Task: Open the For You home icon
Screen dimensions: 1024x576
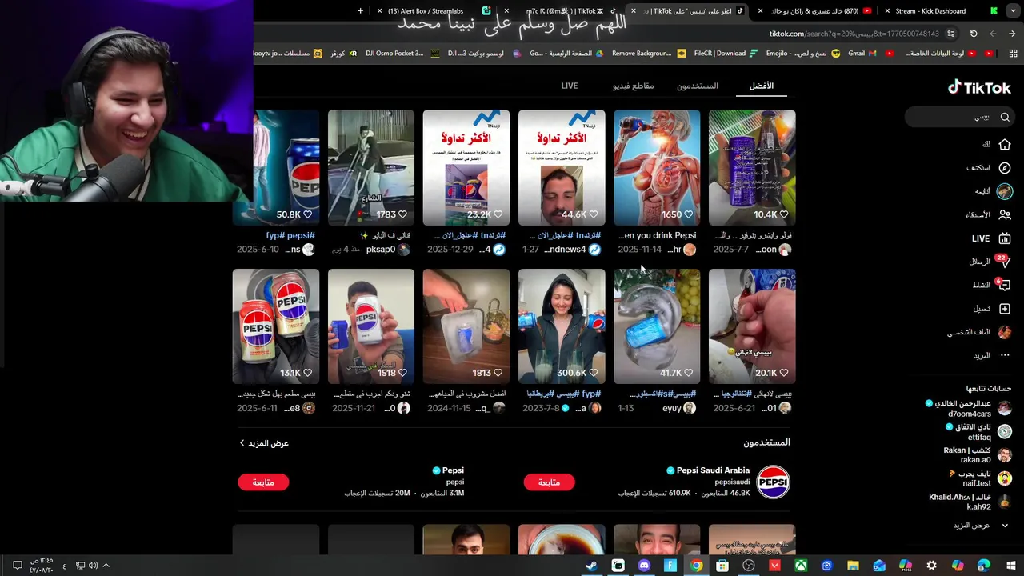Action: point(1005,144)
